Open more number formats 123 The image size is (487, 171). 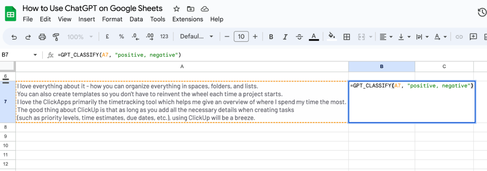click(x=164, y=36)
